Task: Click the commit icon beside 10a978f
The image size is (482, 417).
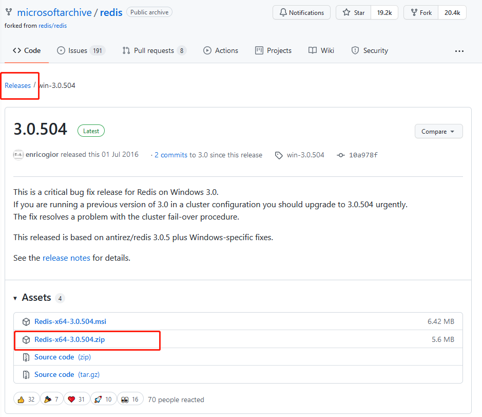Action: pos(341,155)
